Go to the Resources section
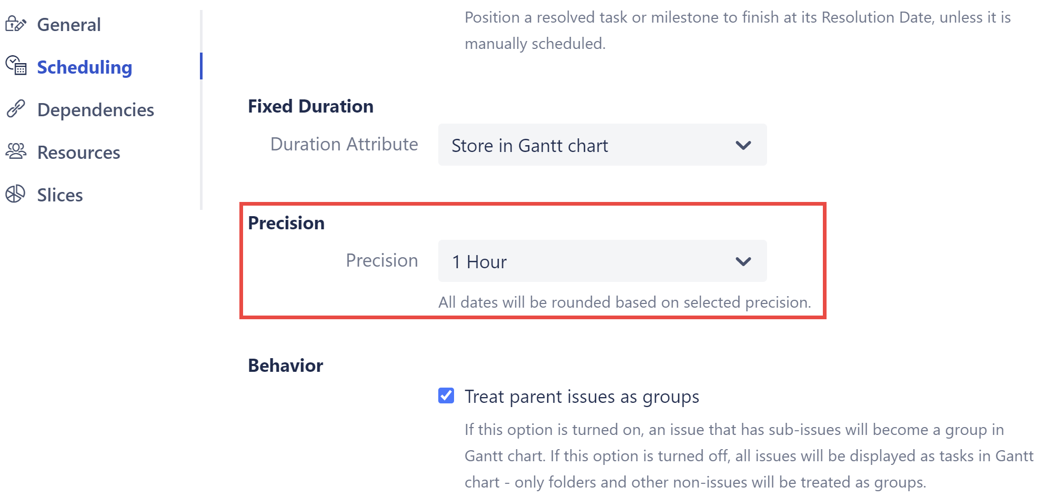Image resolution: width=1047 pixels, height=497 pixels. click(78, 153)
